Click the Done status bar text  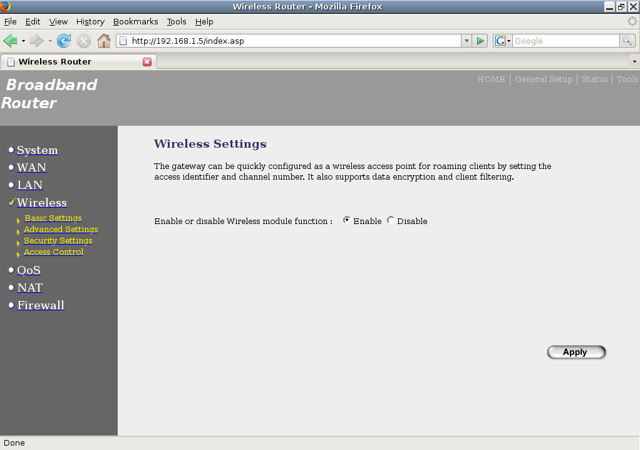14,443
